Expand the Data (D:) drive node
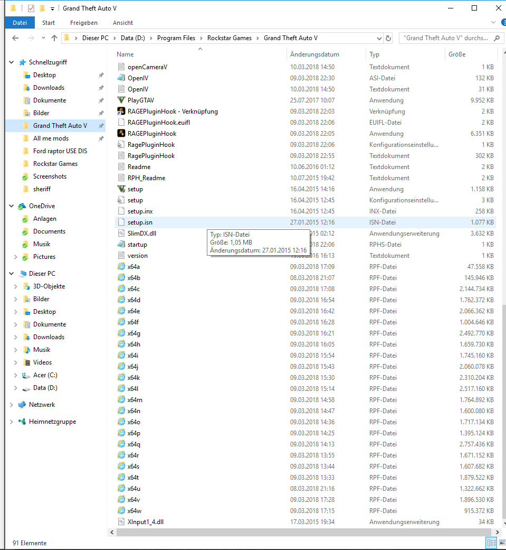This screenshot has height=550, width=506. 15,388
